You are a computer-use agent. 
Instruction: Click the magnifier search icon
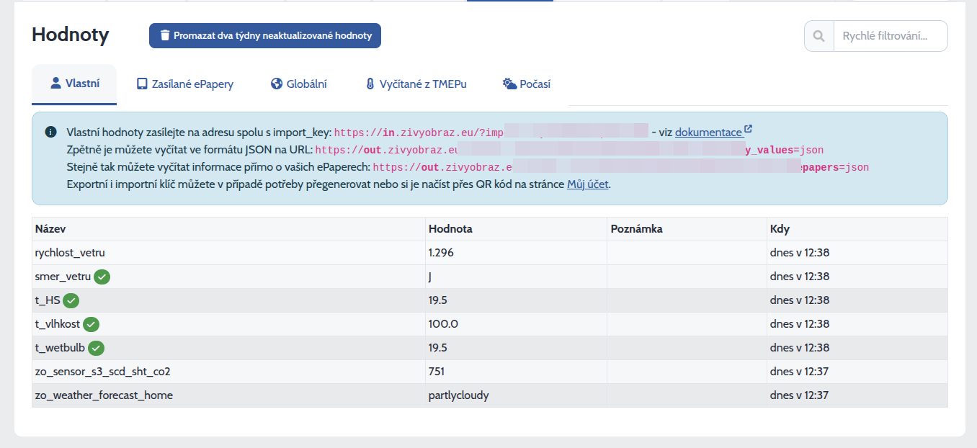click(x=818, y=36)
